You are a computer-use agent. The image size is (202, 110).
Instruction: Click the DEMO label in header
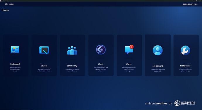[11, 4]
